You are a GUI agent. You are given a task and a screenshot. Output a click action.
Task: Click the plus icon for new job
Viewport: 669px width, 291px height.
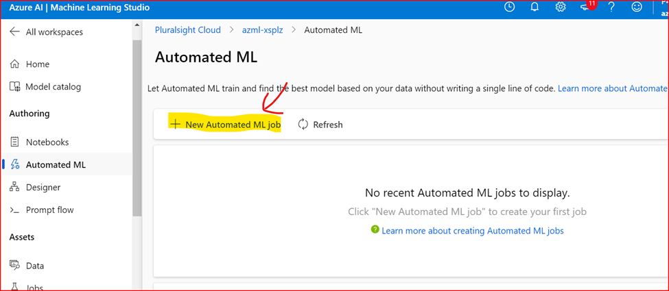(176, 124)
